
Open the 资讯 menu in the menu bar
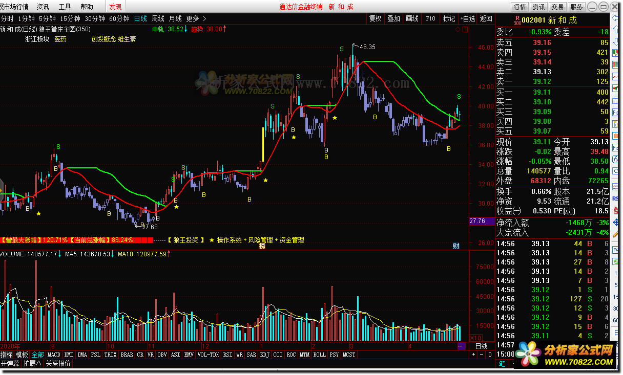click(x=43, y=7)
